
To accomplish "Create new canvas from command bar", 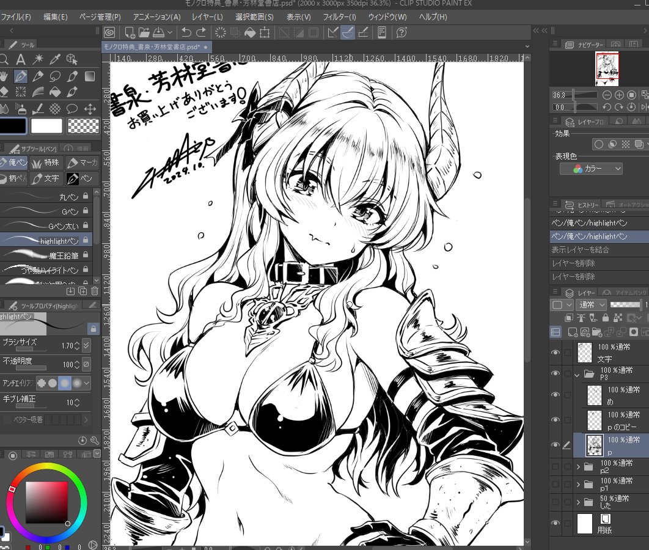I will tap(129, 32).
